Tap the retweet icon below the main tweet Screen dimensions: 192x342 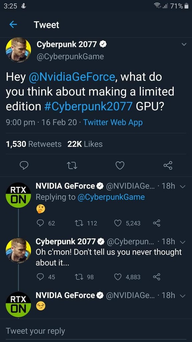click(x=72, y=165)
